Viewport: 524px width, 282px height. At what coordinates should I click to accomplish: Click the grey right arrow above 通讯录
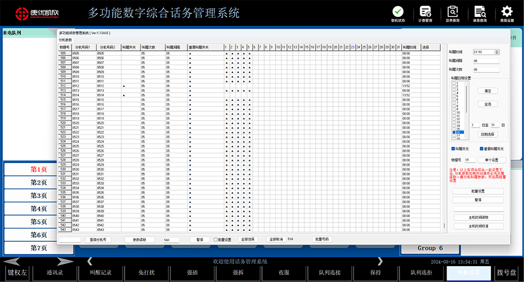65,261
